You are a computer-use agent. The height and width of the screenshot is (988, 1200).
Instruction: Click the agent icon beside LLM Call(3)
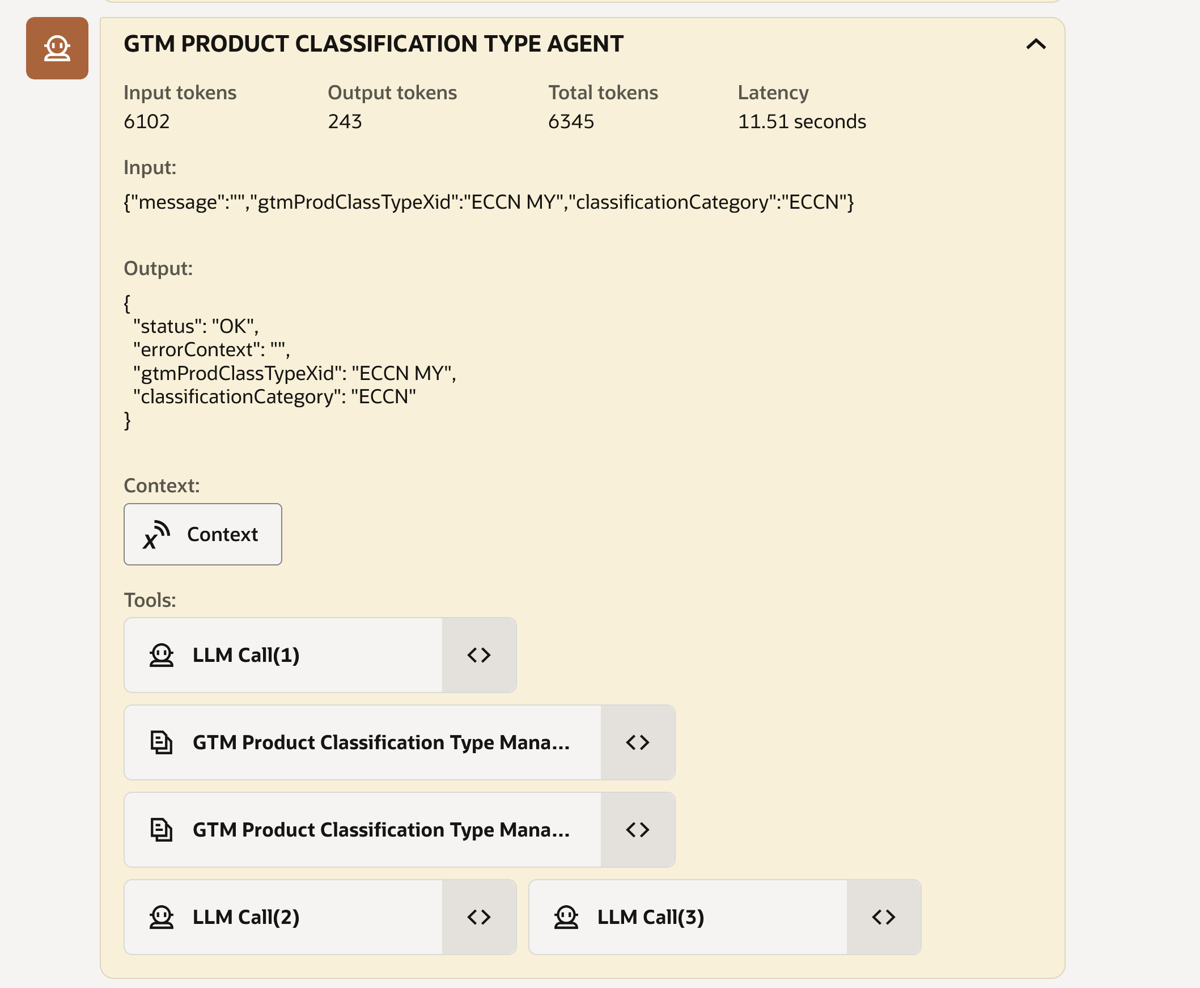(x=566, y=917)
